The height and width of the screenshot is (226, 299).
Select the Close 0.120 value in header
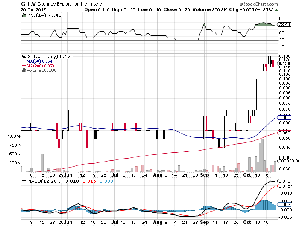coord(176,9)
